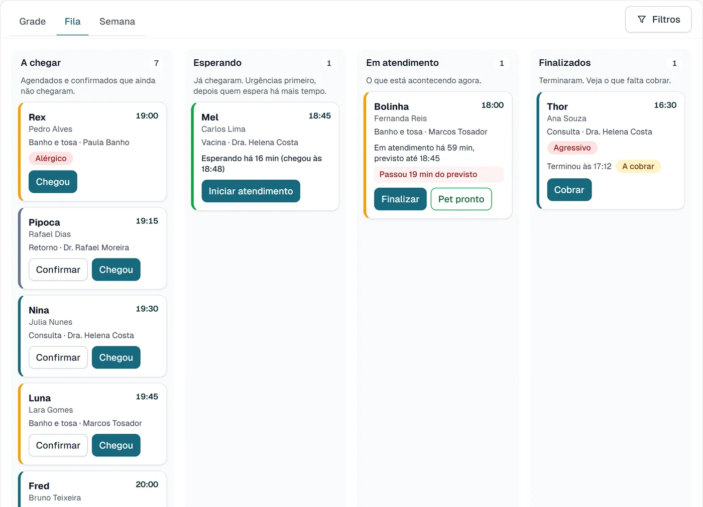Click Retorno · Dr. Rafael Moreira line
The width and height of the screenshot is (703, 507).
pos(79,247)
